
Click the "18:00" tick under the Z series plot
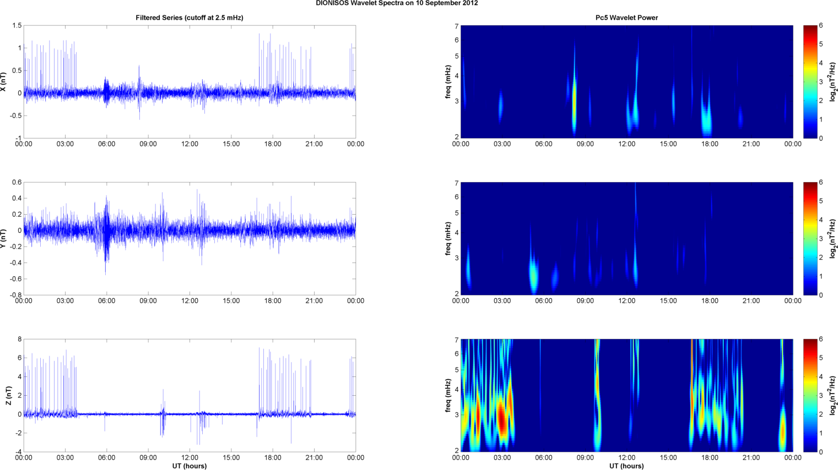coord(273,458)
